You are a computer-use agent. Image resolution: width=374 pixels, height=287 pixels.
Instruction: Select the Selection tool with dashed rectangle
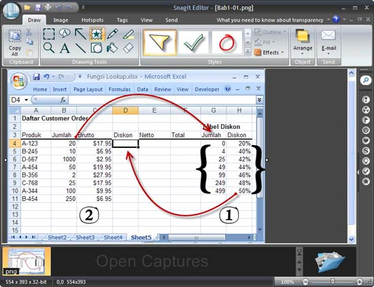tap(49, 34)
